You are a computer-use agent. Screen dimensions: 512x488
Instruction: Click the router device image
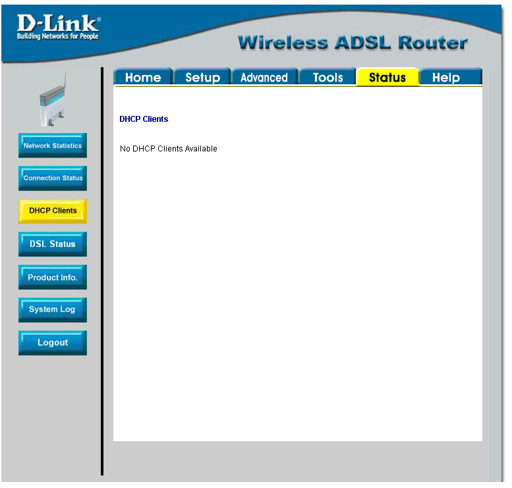coord(53,99)
